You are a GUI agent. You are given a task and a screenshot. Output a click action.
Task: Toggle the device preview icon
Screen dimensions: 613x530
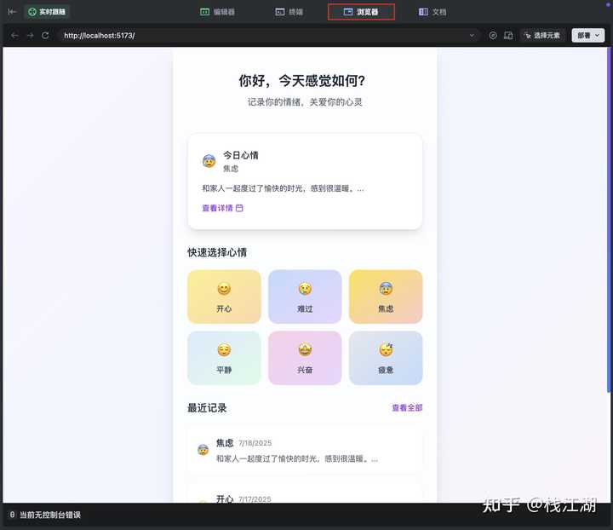tap(508, 35)
